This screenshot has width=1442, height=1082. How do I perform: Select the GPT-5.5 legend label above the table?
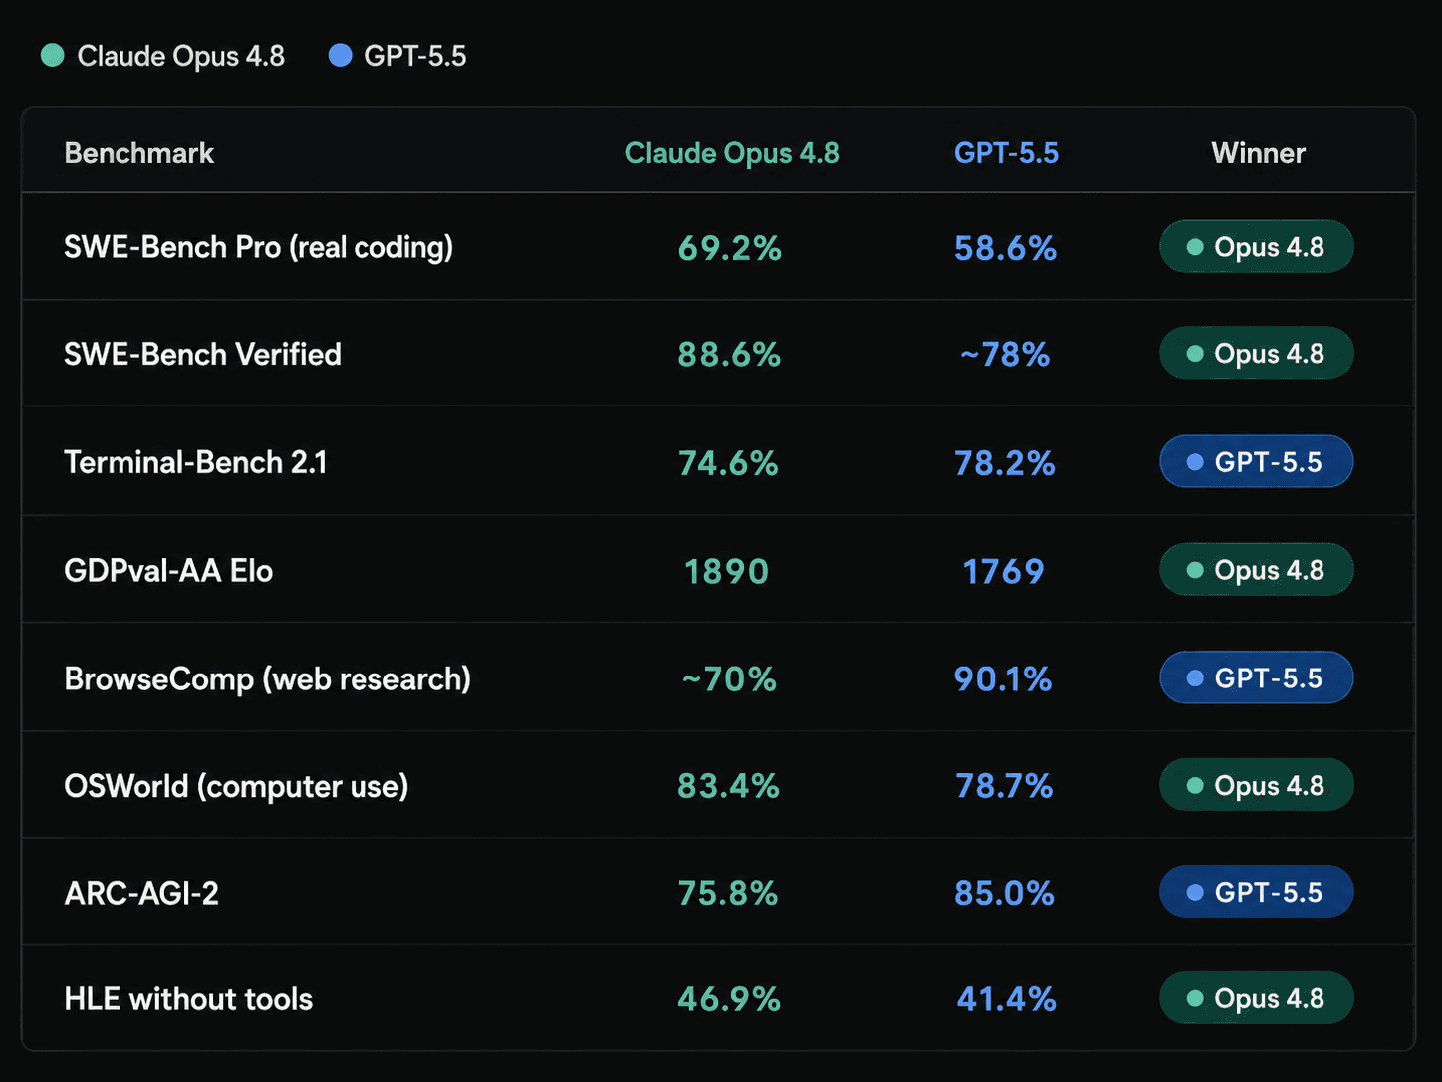point(415,56)
